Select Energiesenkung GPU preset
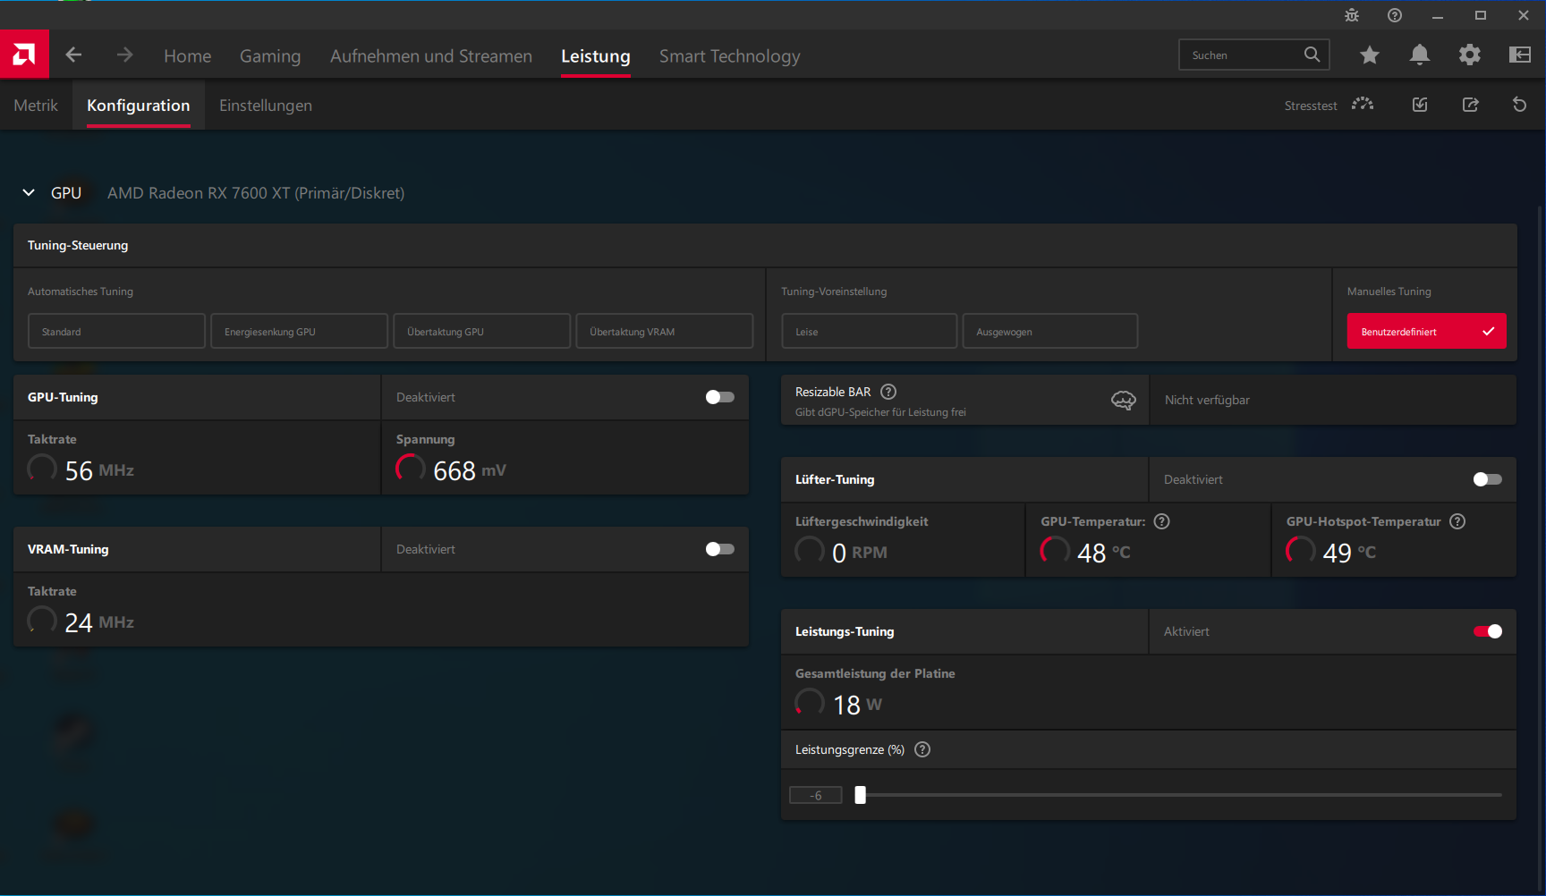The width and height of the screenshot is (1546, 896). point(299,331)
